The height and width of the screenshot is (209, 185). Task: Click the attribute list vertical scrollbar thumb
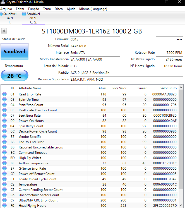pyautogui.click(x=181, y=139)
